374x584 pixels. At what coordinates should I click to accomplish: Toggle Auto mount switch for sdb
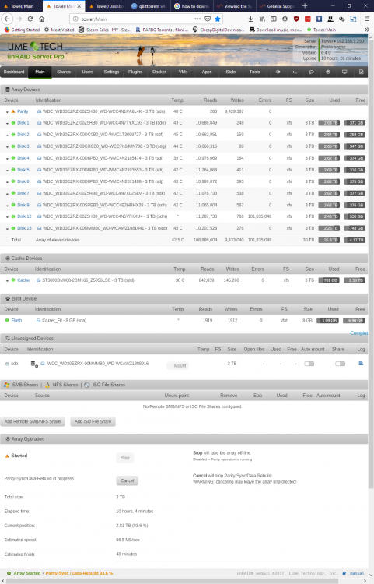click(309, 364)
